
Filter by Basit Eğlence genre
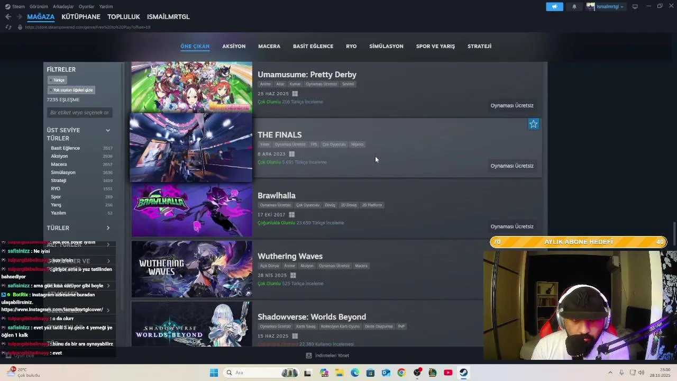[x=65, y=148]
